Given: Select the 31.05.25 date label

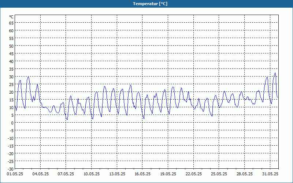Looking at the screenshot, I should (270, 174).
